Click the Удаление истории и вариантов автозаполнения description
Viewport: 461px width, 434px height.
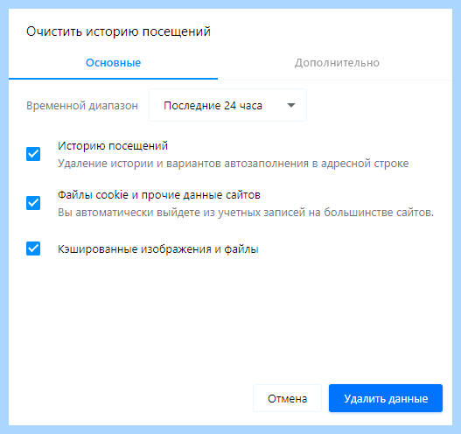(x=234, y=164)
